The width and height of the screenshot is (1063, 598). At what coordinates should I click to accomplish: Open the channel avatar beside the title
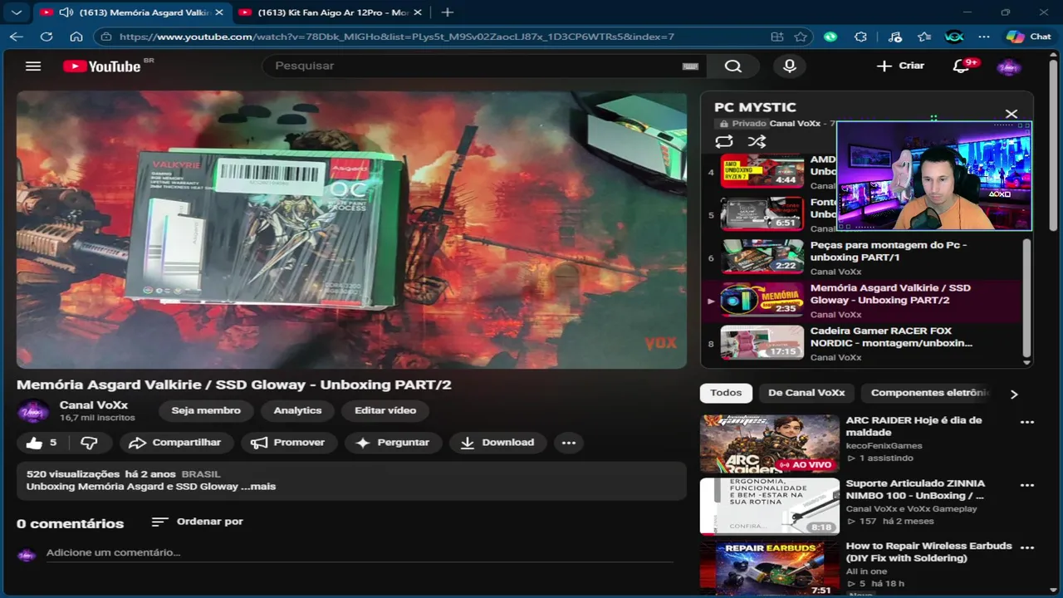[x=33, y=411]
